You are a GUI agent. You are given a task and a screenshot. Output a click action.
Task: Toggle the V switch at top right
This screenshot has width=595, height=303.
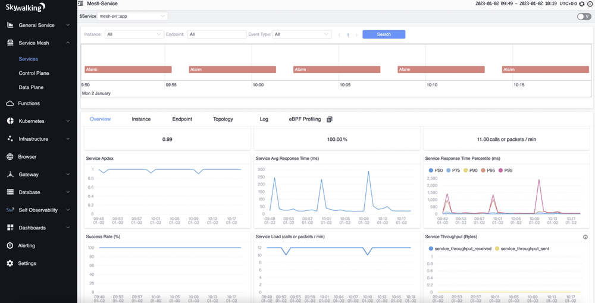pos(584,17)
